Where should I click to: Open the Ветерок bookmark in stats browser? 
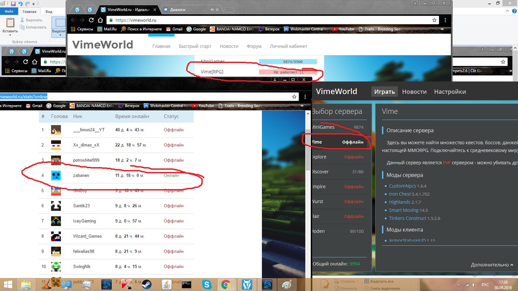click(129, 105)
